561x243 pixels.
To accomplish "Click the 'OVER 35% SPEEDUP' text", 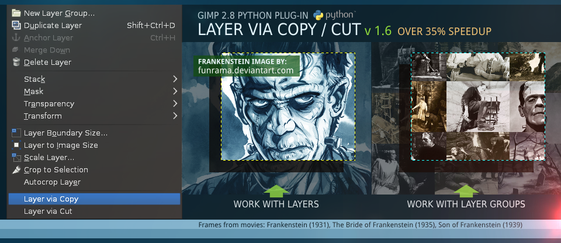I will tap(444, 32).
